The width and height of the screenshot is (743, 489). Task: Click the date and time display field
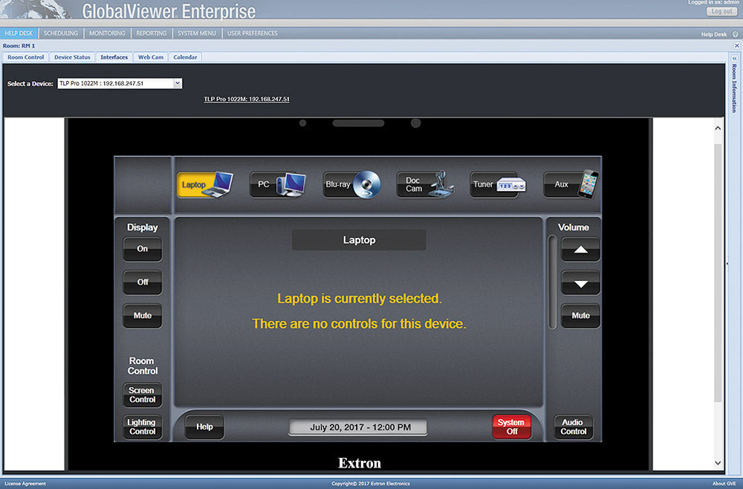pos(358,427)
